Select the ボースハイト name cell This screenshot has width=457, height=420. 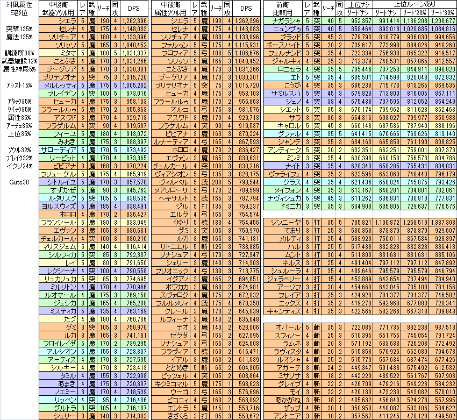point(283,45)
